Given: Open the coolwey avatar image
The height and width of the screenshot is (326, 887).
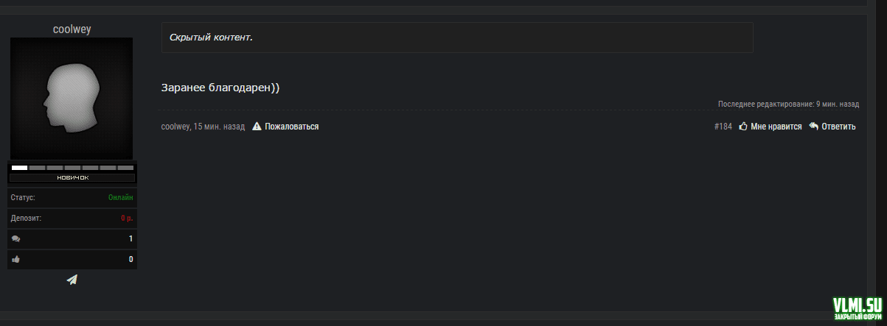Looking at the screenshot, I should tap(72, 99).
